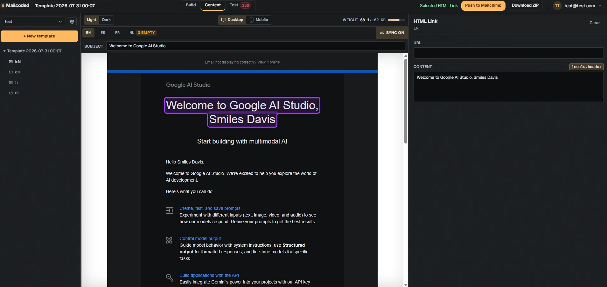Viewport: 607px width, 287px height.
Task: Select the EN language tab
Action: (88, 33)
